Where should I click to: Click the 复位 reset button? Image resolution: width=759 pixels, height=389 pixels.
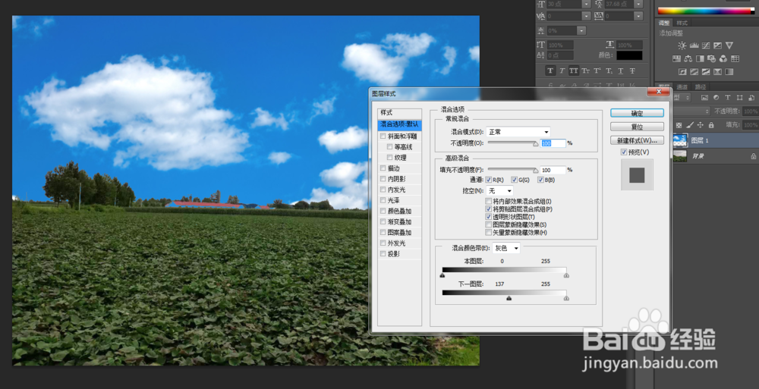click(637, 127)
